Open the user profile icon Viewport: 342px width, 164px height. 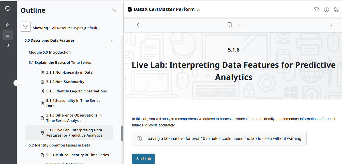[x=337, y=9]
